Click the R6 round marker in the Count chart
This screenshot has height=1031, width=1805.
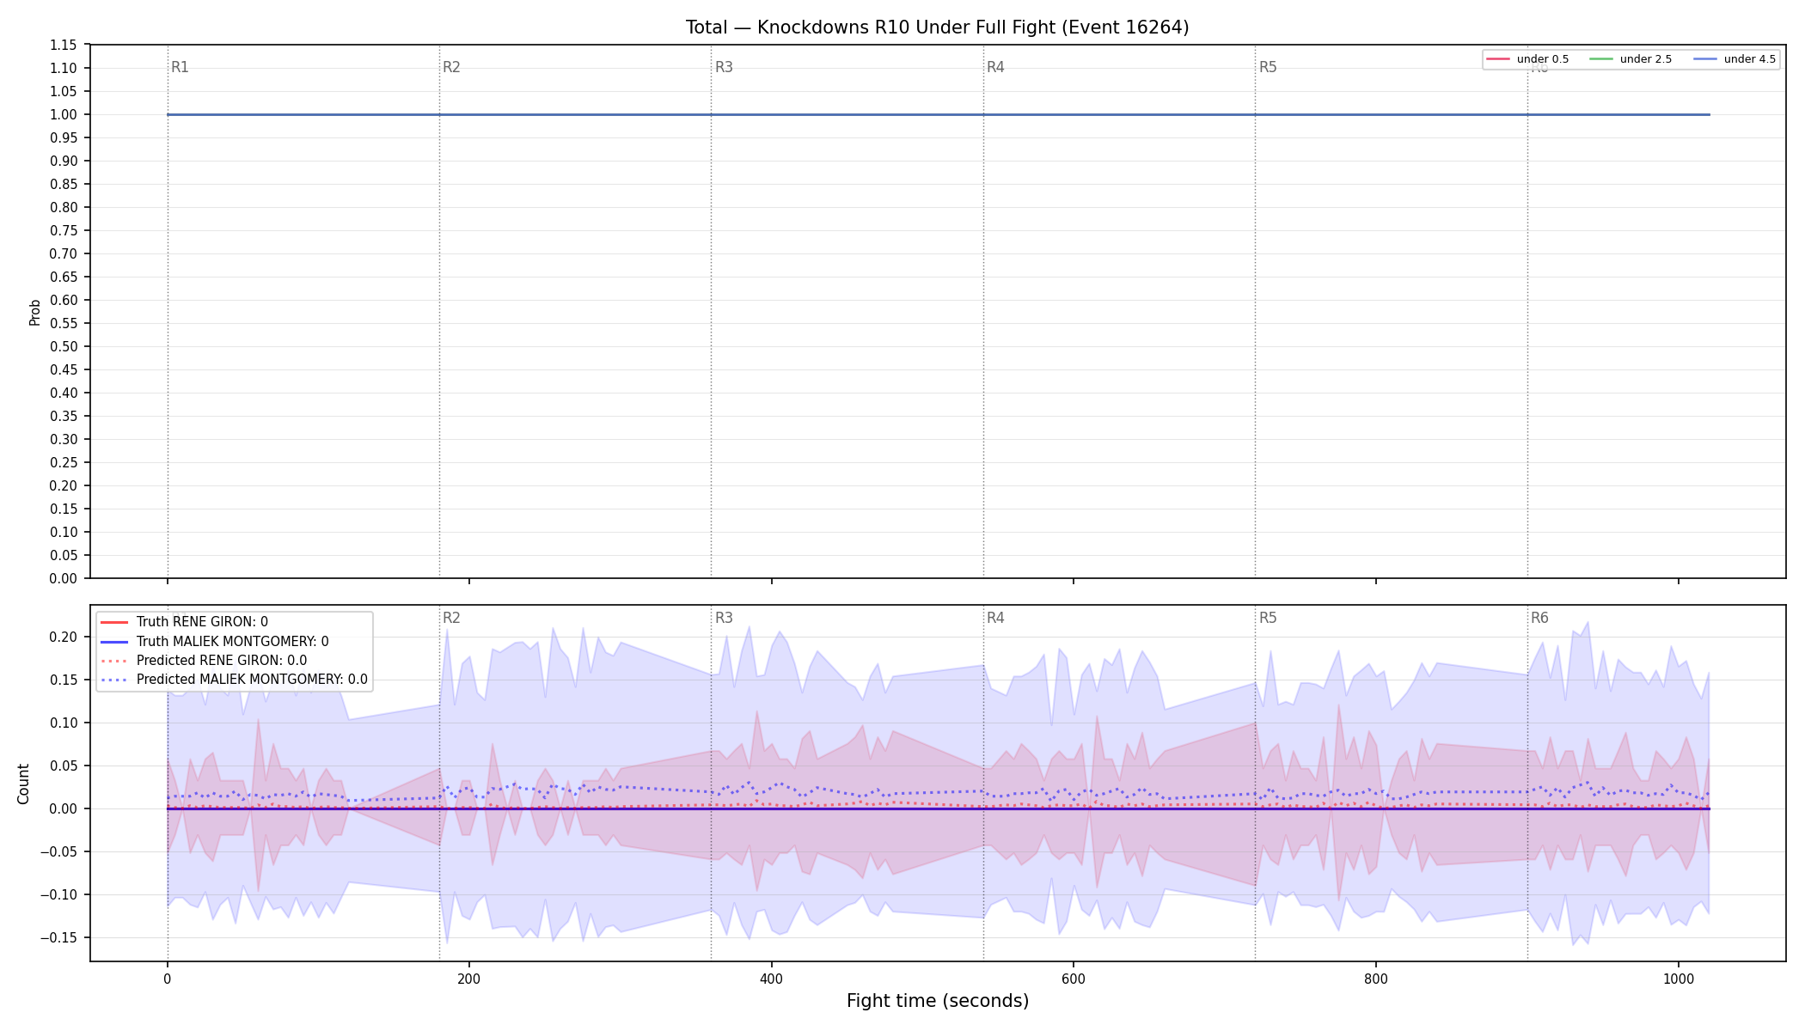click(1539, 618)
